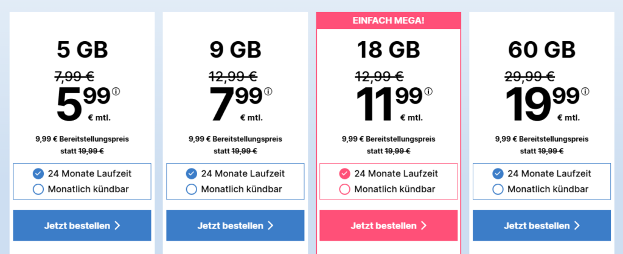Screen dimensions: 623x254
Task: Open info icon beside 11,99 € price
Action: [x=428, y=92]
